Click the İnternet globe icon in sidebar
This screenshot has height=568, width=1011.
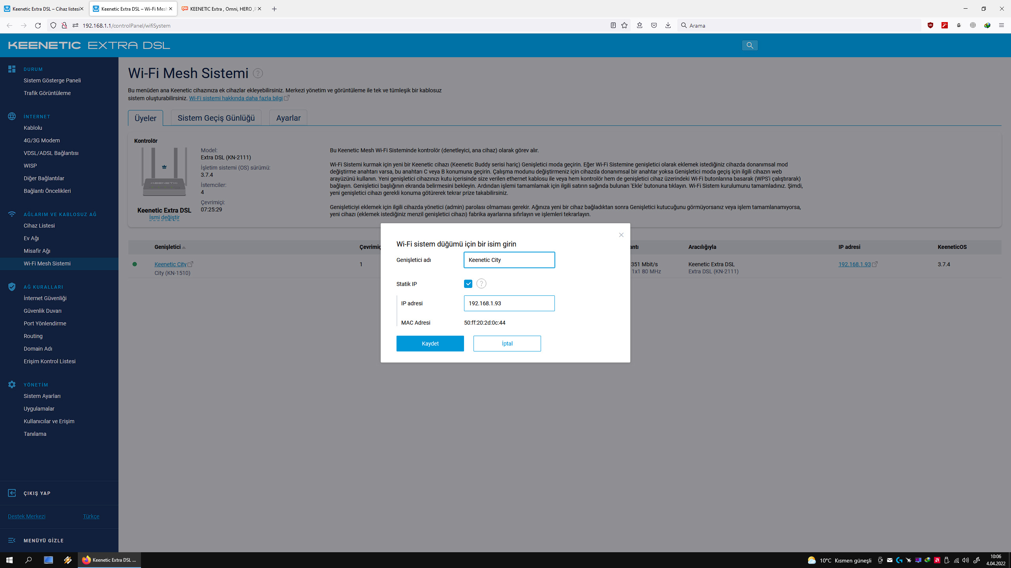point(12,116)
